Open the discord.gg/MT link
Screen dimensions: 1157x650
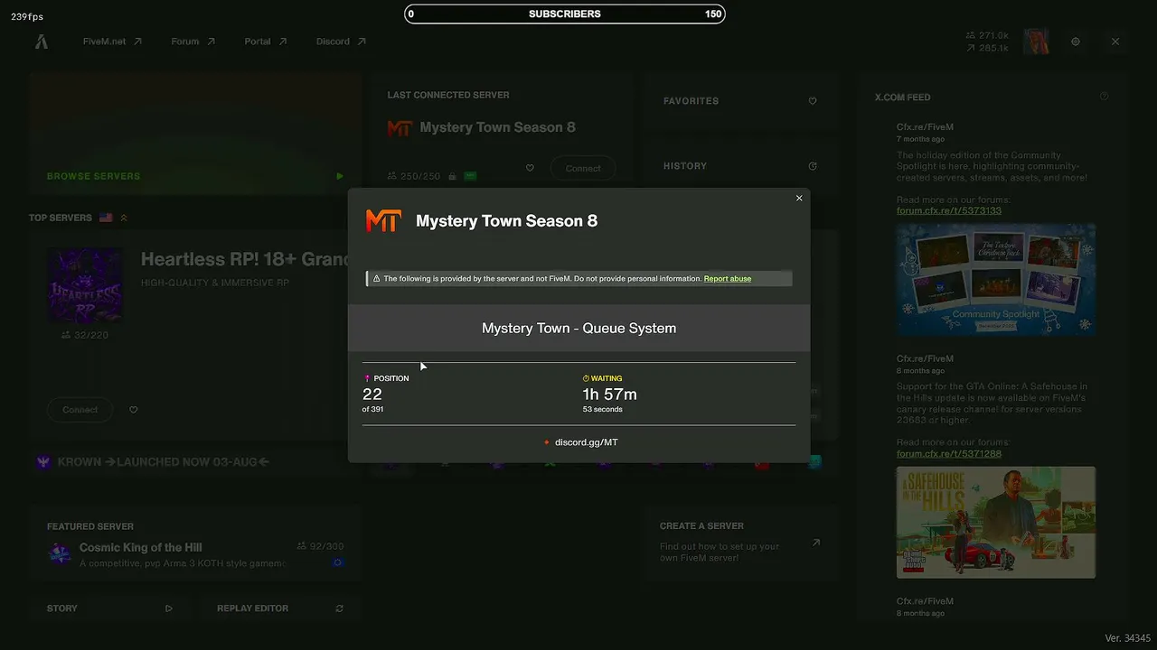[587, 442]
